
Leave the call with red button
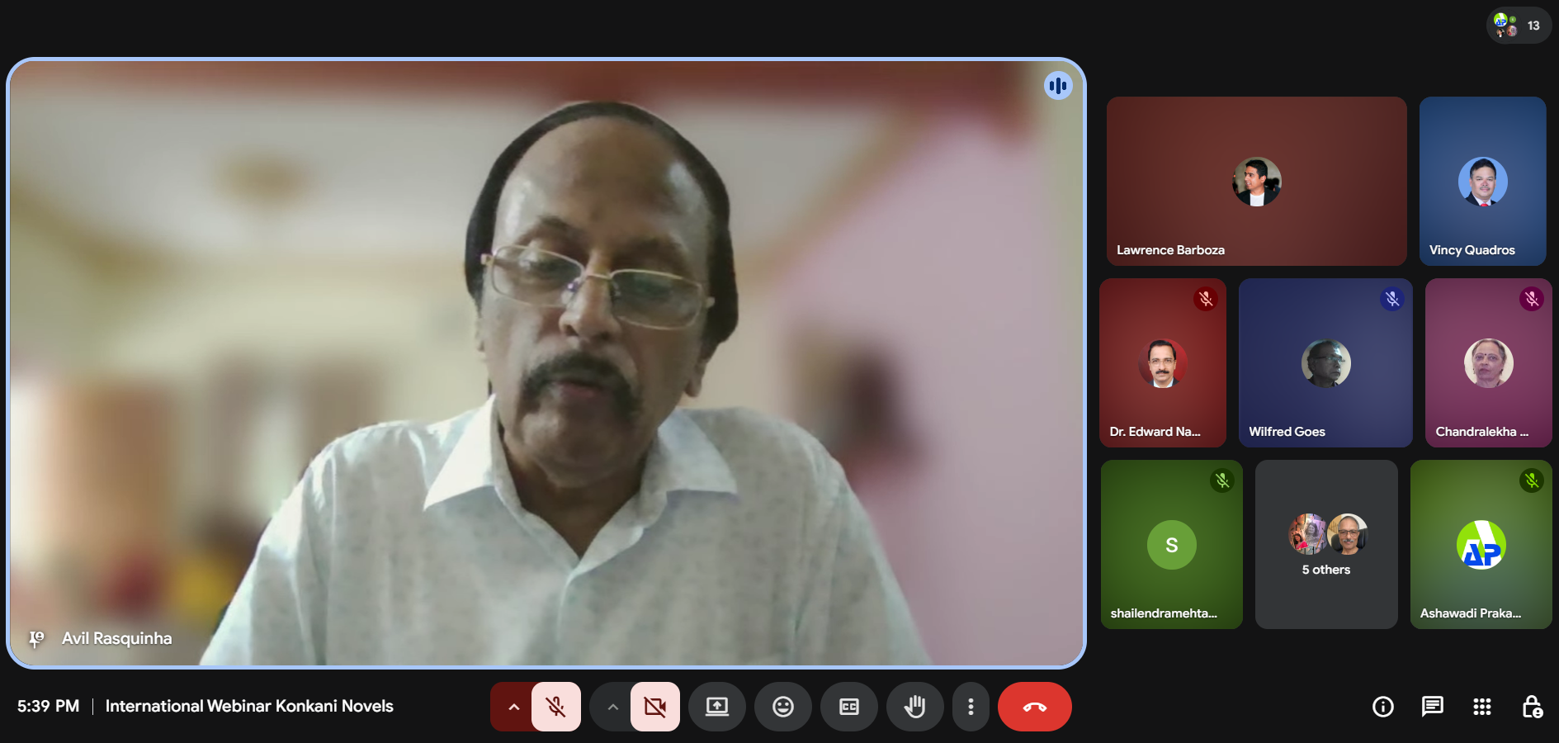point(1034,707)
